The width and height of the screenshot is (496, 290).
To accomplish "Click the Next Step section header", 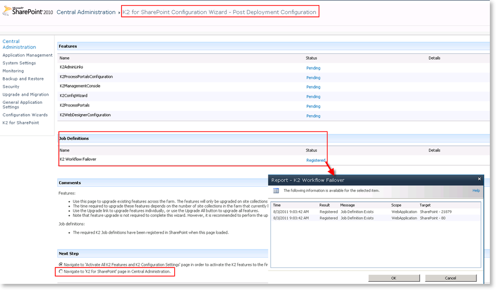I will click(69, 253).
